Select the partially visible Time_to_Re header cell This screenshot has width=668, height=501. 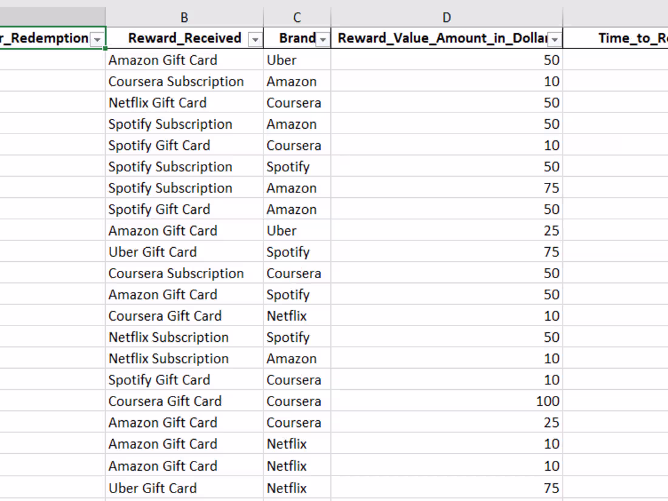632,38
